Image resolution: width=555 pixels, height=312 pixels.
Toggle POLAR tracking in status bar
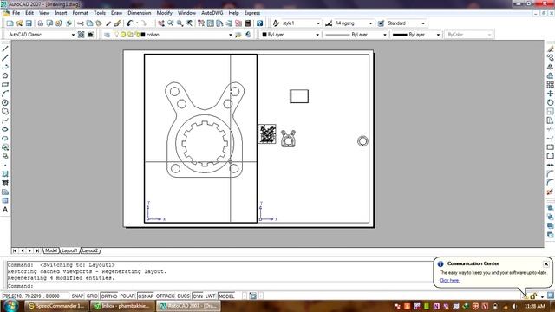tap(127, 296)
